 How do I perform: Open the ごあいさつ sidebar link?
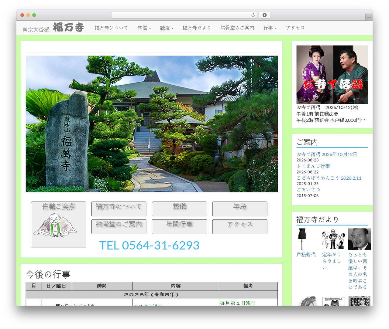tap(308, 190)
